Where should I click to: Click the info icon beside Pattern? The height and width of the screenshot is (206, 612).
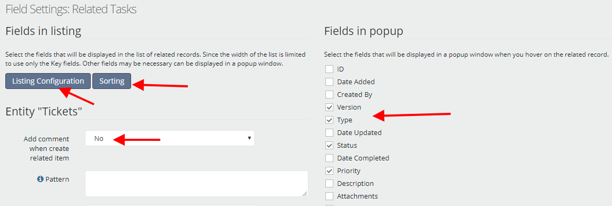(40, 179)
